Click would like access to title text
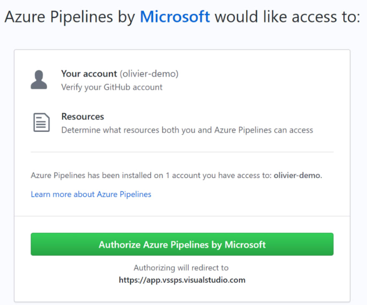This screenshot has width=367, height=305. [x=287, y=17]
